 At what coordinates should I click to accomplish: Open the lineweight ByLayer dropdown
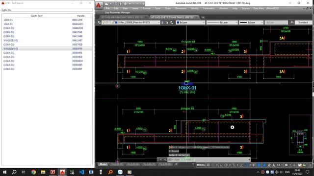pos(251,22)
